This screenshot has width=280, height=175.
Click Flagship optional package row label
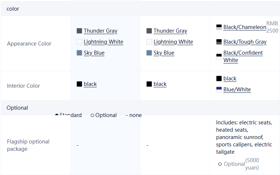(x=28, y=145)
